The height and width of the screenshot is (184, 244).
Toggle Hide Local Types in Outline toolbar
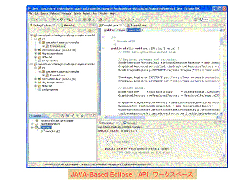tap(82, 116)
